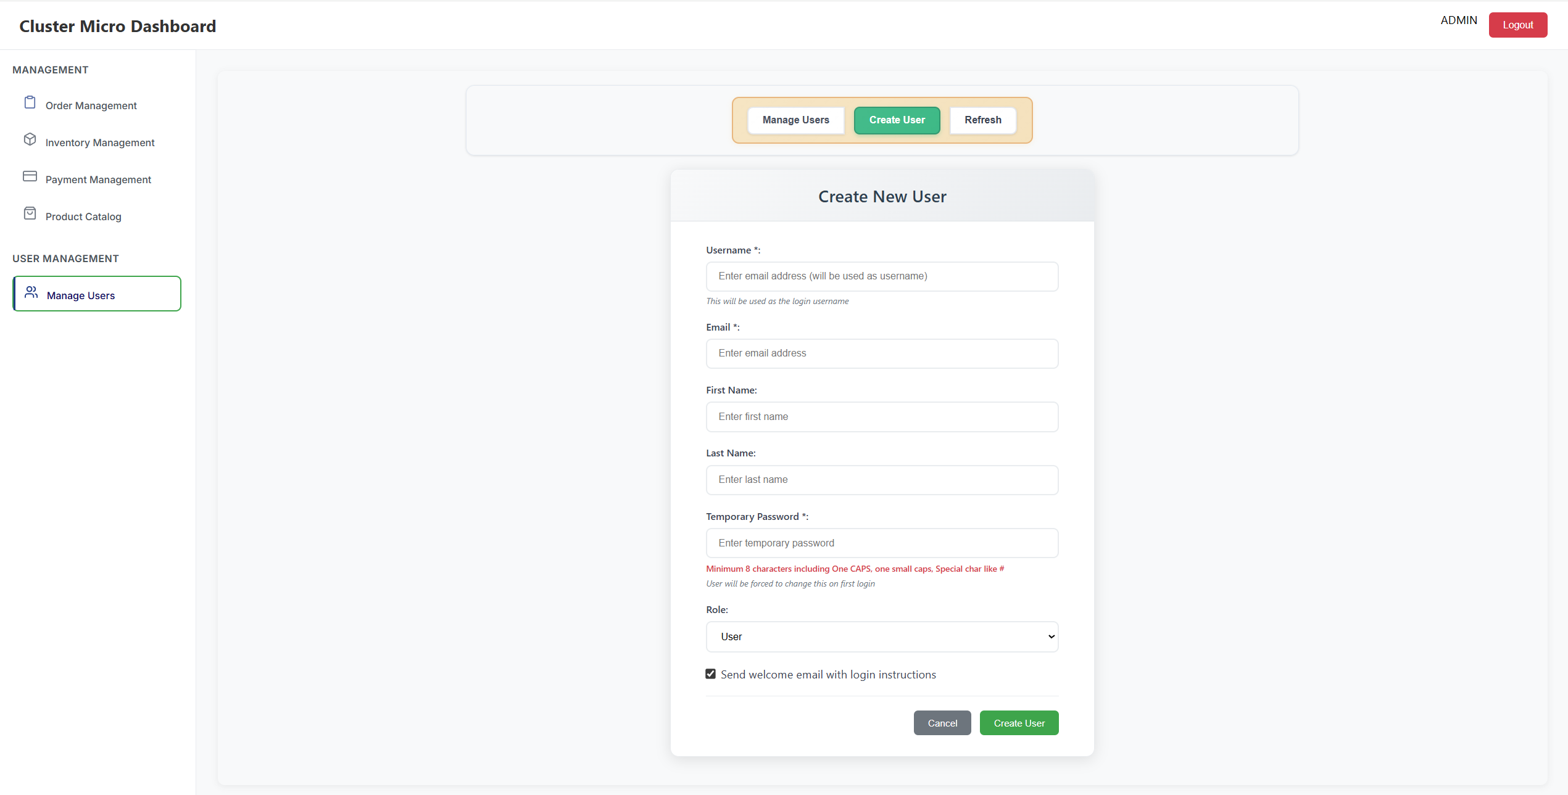Focus the Temporary Password field
1568x795 pixels.
881,542
